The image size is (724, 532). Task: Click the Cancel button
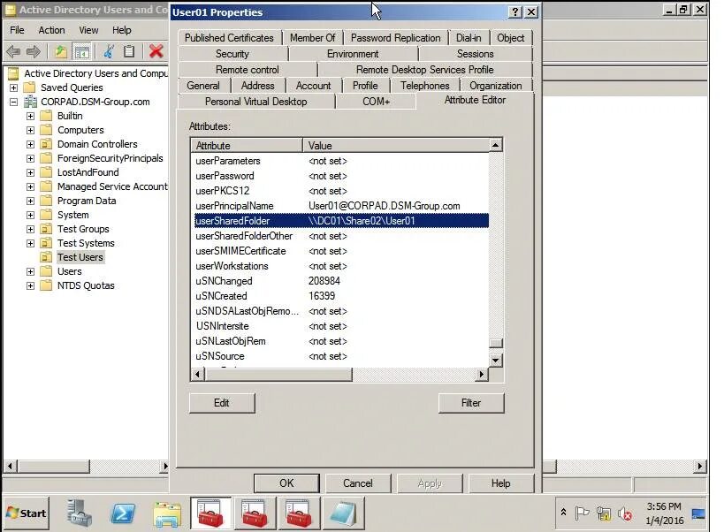(358, 483)
